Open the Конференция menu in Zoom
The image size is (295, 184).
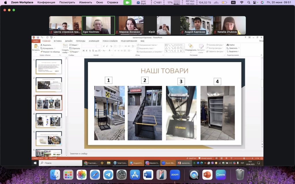coord(46,2)
